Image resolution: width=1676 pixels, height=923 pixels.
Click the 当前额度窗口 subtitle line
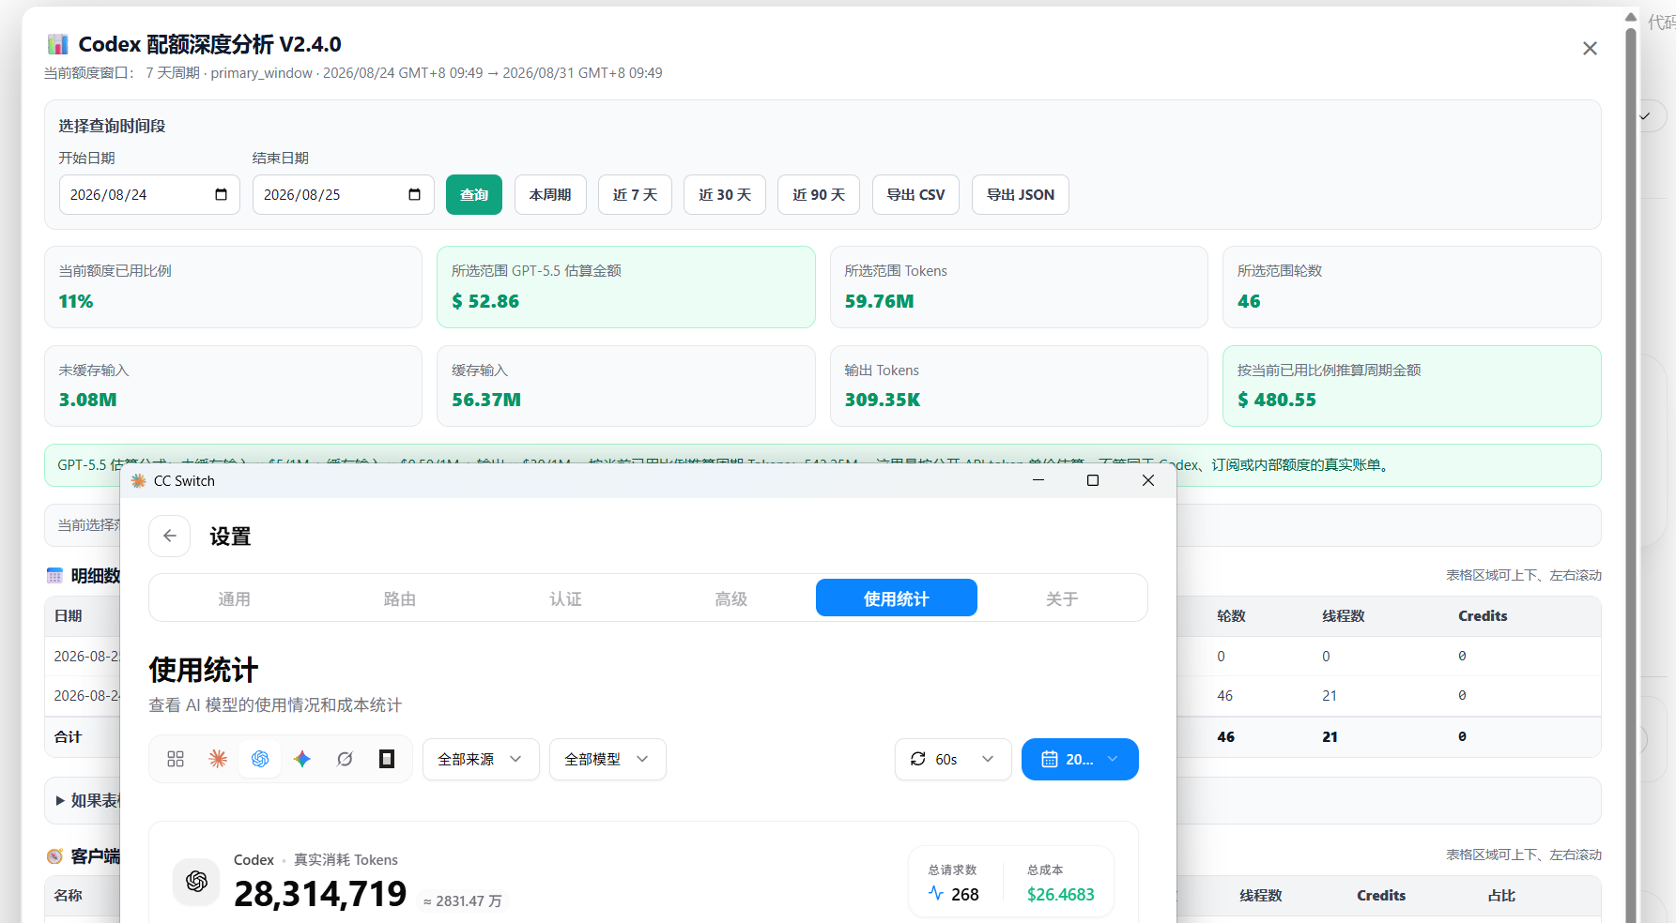coord(353,73)
